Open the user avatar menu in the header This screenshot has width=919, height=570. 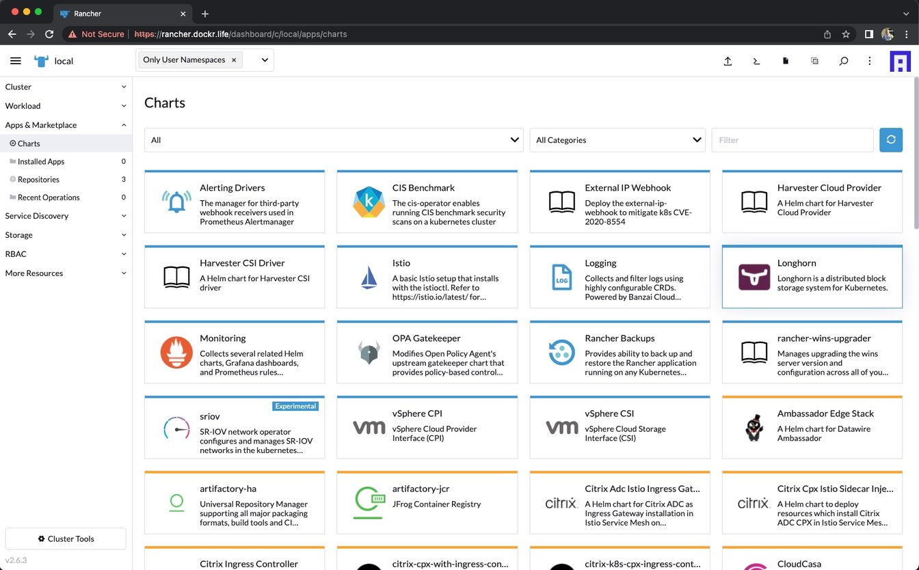(x=900, y=61)
